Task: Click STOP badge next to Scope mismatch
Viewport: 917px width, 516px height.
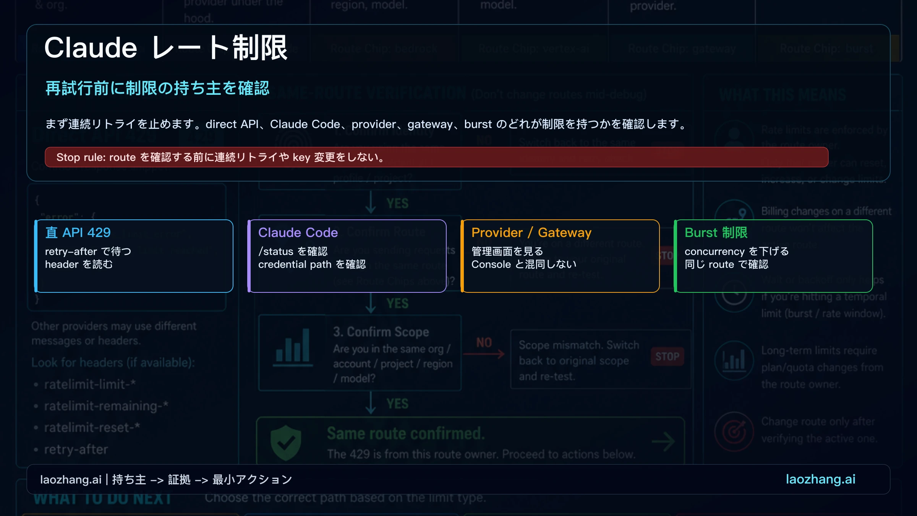Action: point(667,357)
